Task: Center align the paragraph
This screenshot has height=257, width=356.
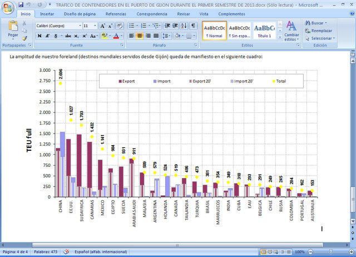Action: [140, 36]
